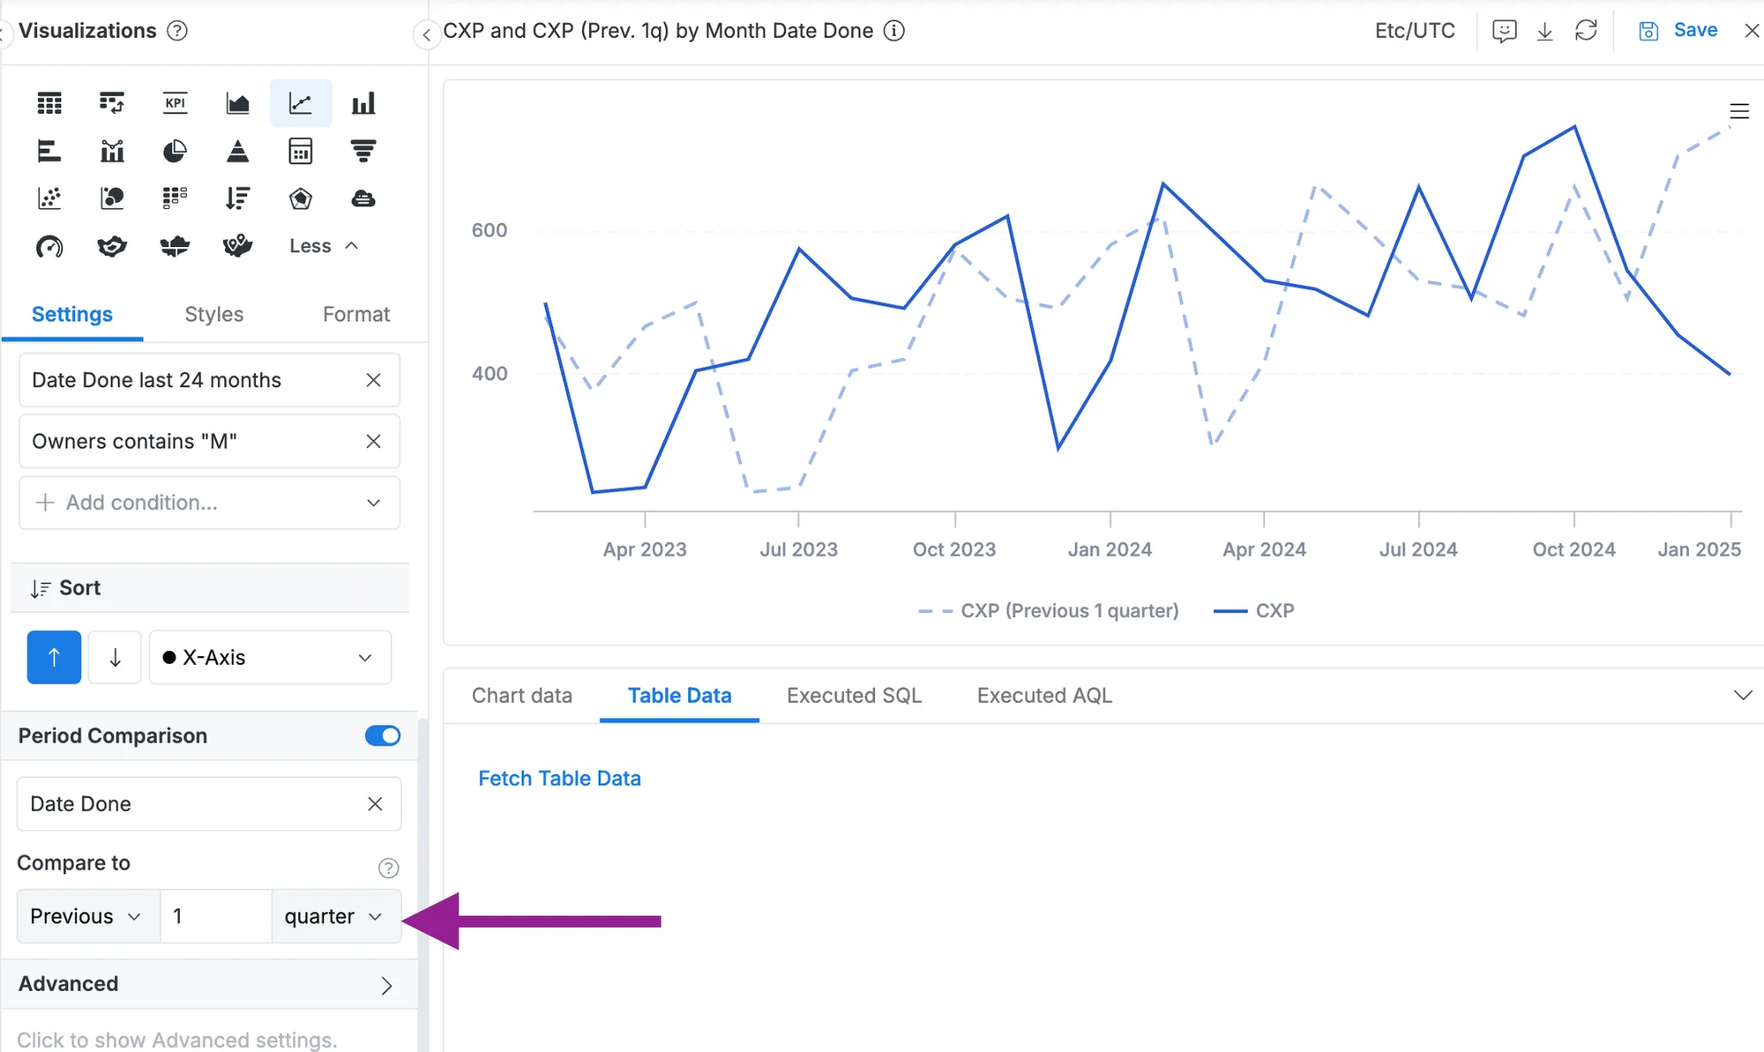Set sort direction to descending
The height and width of the screenshot is (1052, 1764).
(x=115, y=657)
